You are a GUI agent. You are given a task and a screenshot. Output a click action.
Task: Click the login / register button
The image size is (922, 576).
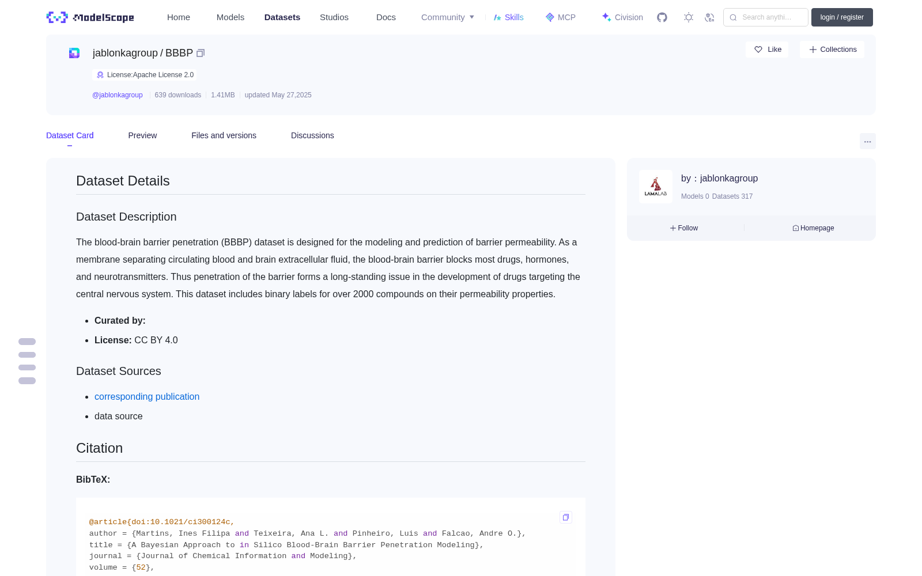tap(842, 17)
